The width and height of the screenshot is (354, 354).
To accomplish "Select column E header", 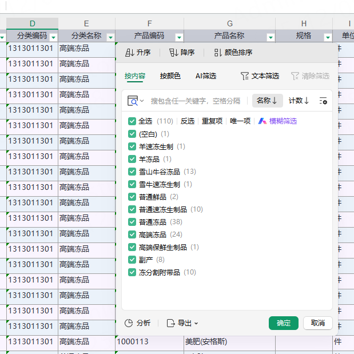I will (87, 23).
